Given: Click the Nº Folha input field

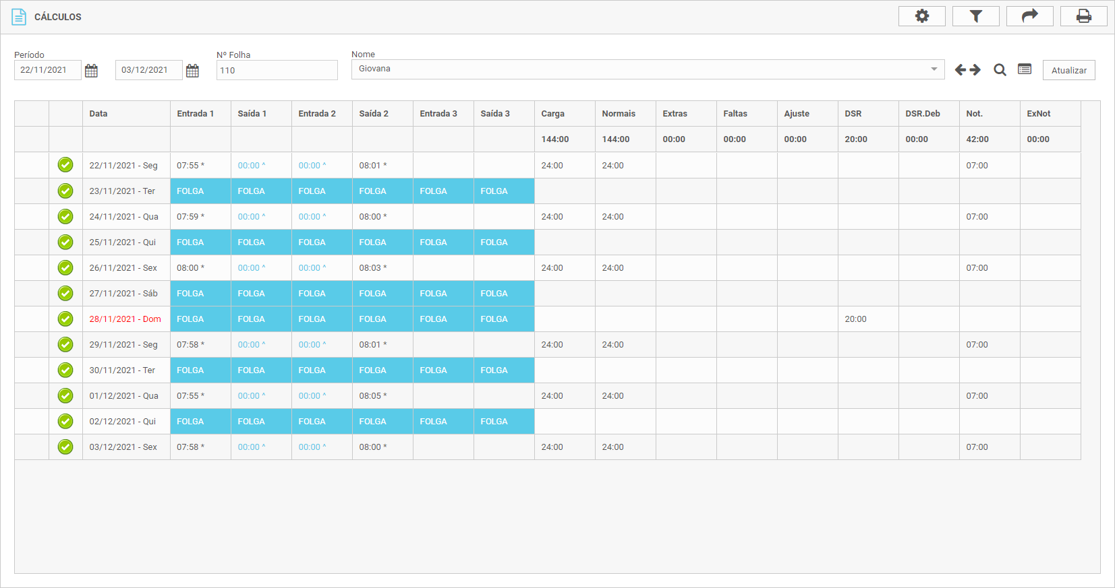Looking at the screenshot, I should (x=277, y=70).
